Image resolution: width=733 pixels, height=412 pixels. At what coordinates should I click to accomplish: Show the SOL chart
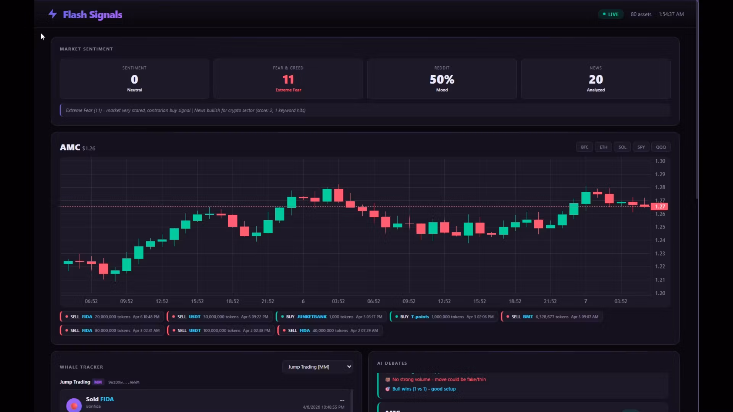(622, 147)
